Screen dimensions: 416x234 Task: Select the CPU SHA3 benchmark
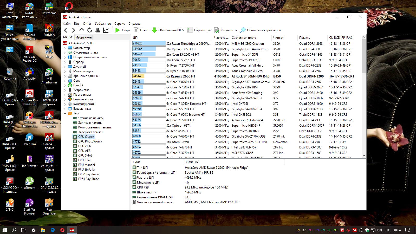(85, 155)
